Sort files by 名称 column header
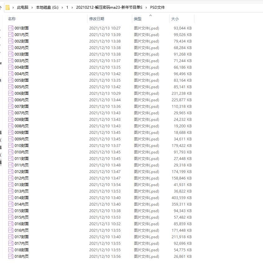This screenshot has height=264, width=263. tap(12, 19)
